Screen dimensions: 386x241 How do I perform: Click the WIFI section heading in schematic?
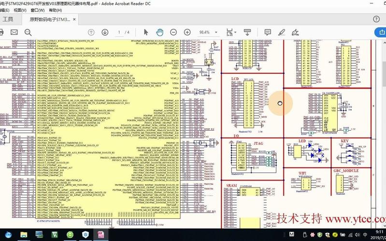point(302,173)
